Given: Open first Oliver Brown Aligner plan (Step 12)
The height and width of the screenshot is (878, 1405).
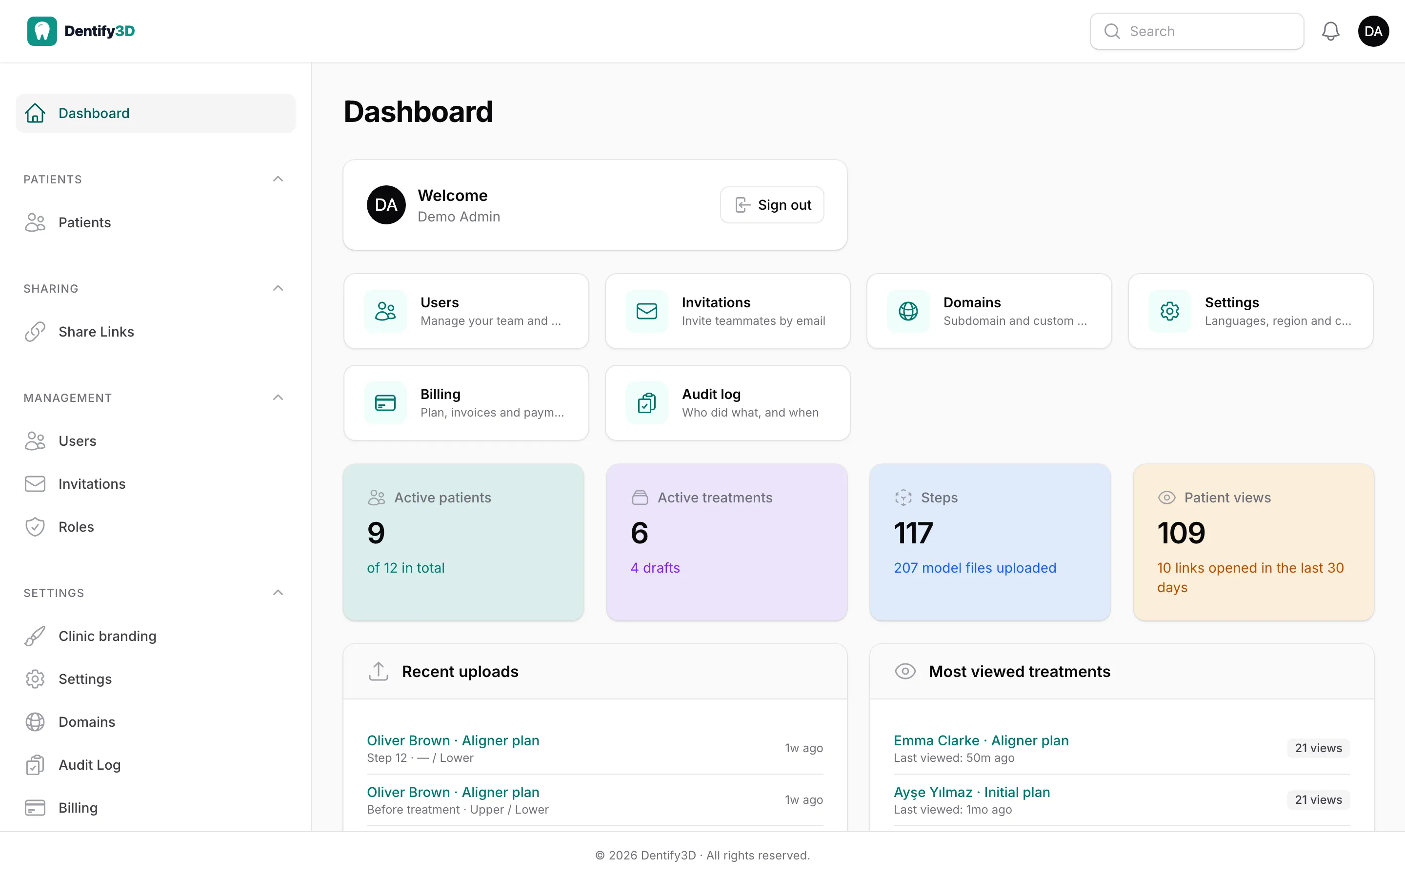Looking at the screenshot, I should [x=453, y=740].
